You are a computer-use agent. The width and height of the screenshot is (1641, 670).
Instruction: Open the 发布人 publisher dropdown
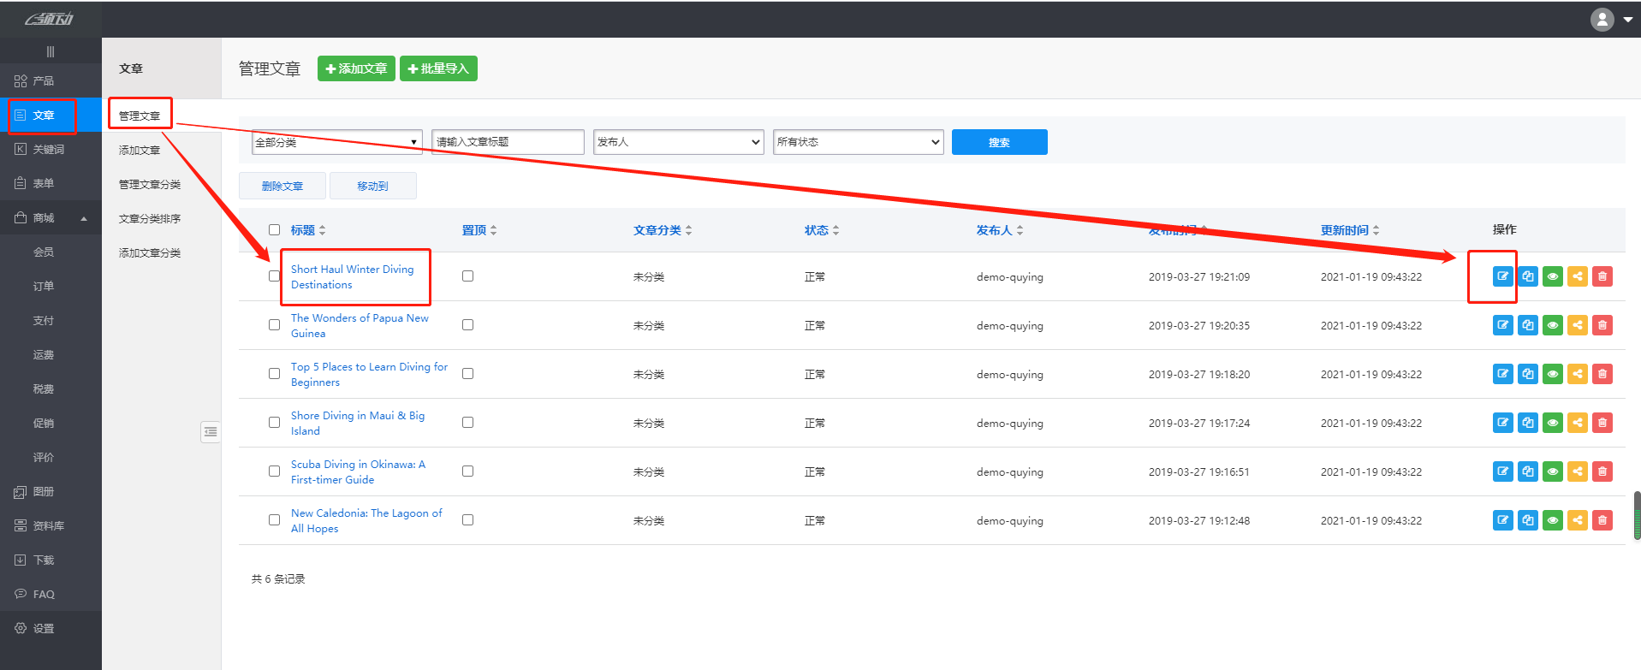[678, 142]
